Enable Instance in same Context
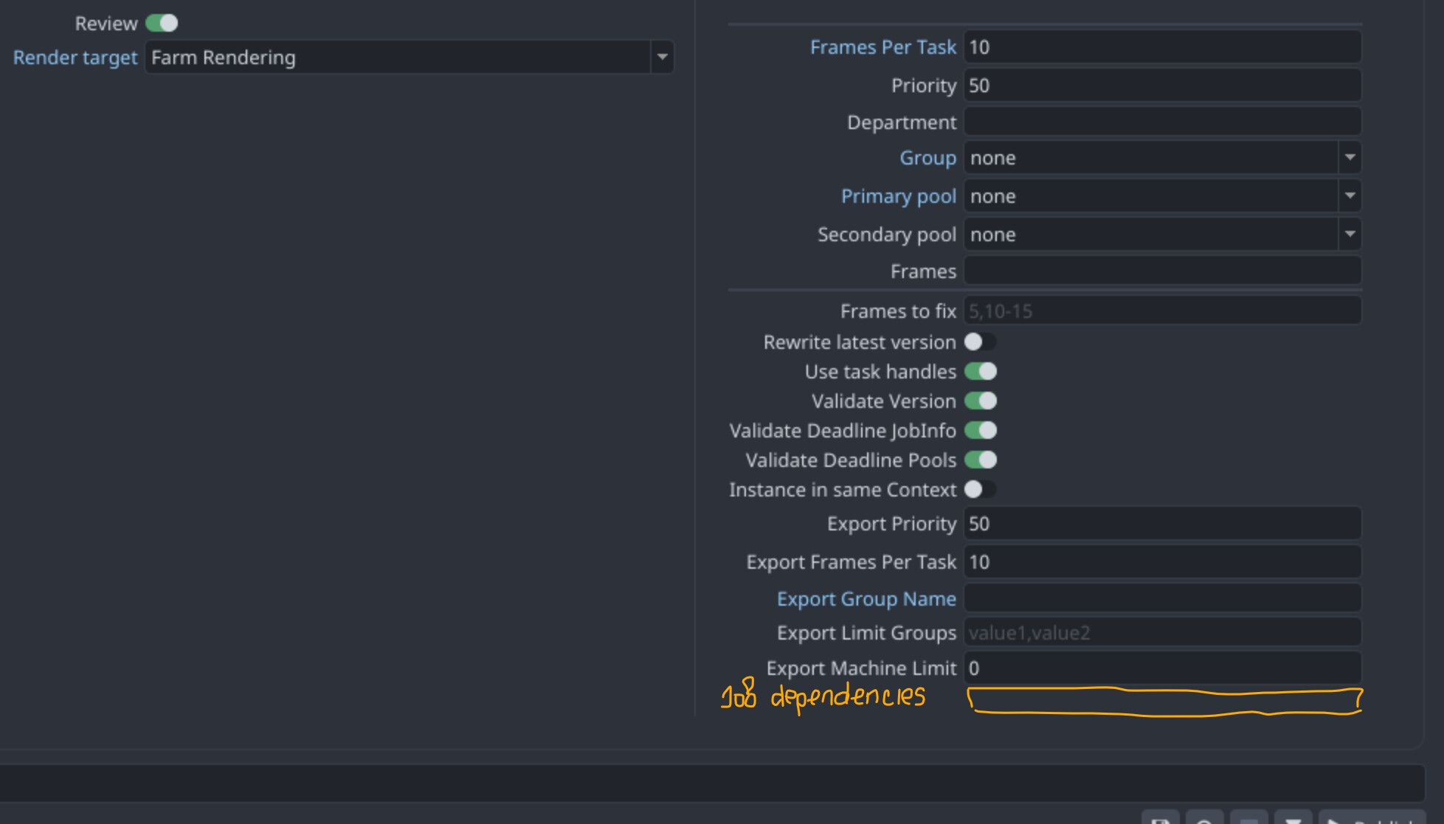Image resolution: width=1444 pixels, height=824 pixels. pos(980,490)
